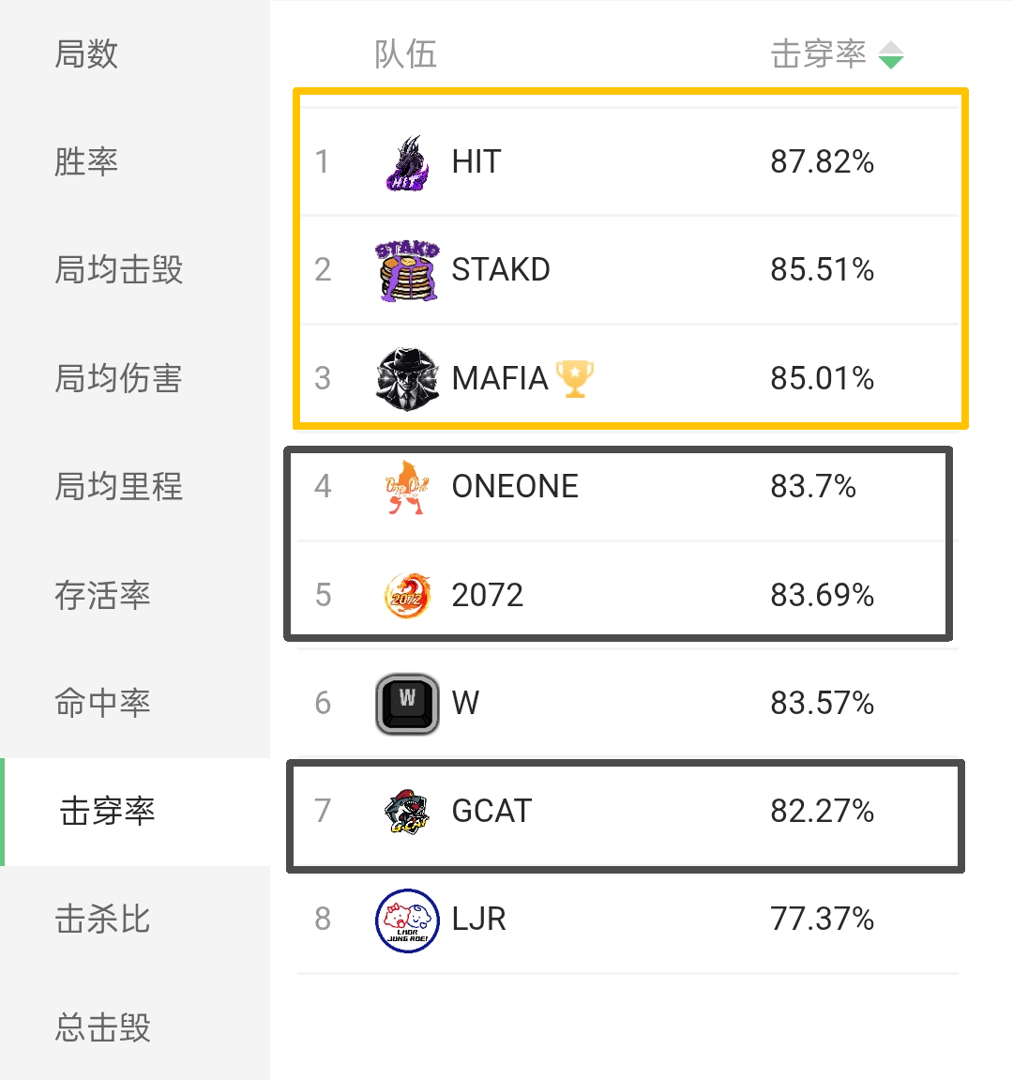This screenshot has width=1013, height=1080.
Task: Select the 存活率 sidebar tab
Action: (x=102, y=595)
